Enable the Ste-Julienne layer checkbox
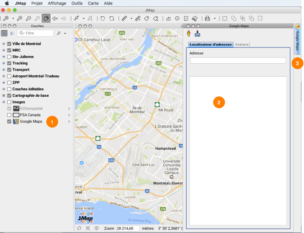Viewport: 304px width, 233px height. coord(9,57)
